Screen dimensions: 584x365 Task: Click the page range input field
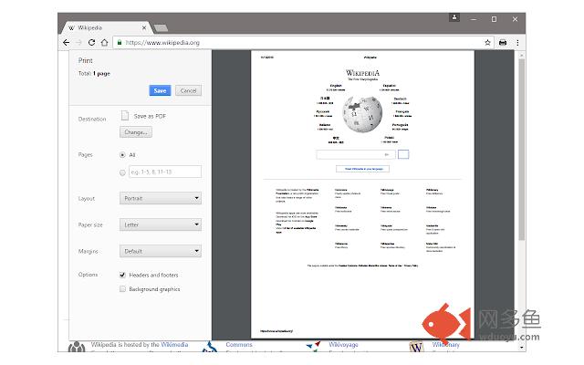click(x=165, y=172)
